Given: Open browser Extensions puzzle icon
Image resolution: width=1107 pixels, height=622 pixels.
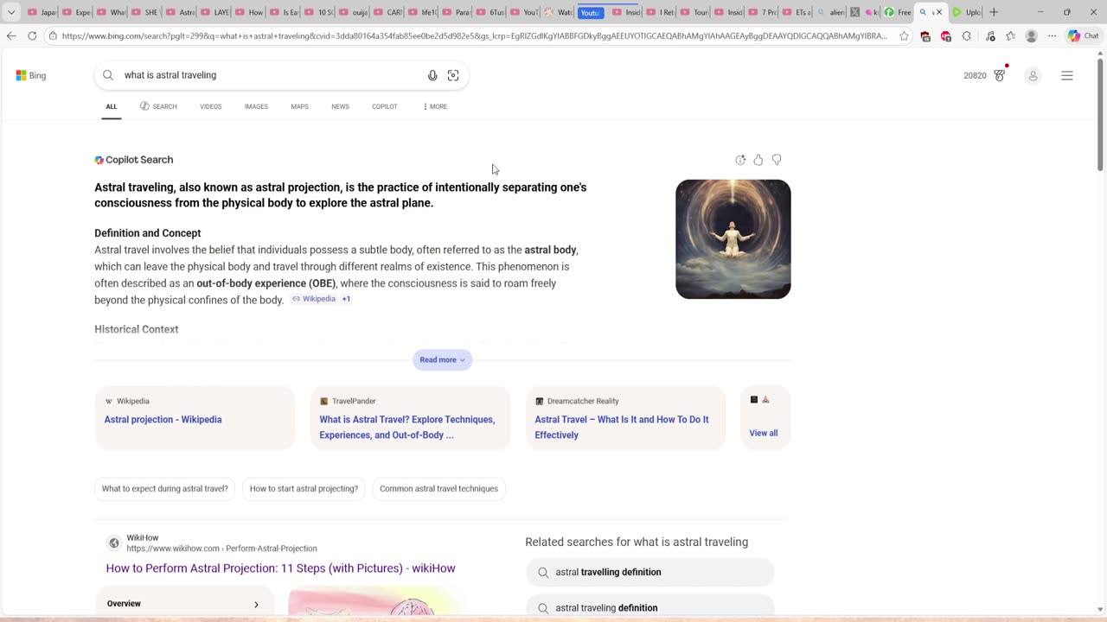Looking at the screenshot, I should tap(967, 36).
